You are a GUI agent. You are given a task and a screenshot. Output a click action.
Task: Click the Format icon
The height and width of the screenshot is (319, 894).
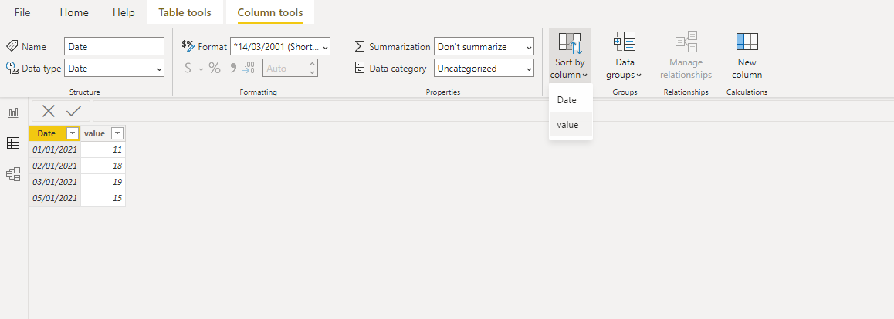[x=188, y=45]
